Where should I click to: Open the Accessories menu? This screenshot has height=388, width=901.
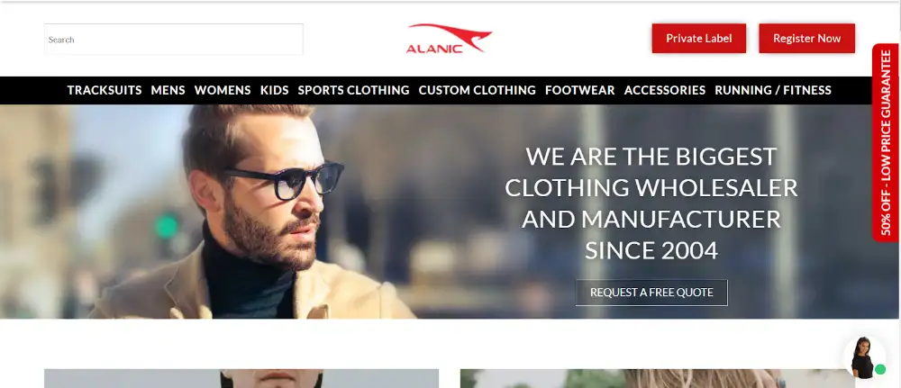tap(665, 90)
